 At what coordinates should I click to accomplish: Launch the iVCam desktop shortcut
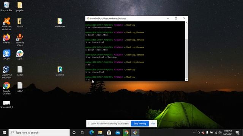6,55
